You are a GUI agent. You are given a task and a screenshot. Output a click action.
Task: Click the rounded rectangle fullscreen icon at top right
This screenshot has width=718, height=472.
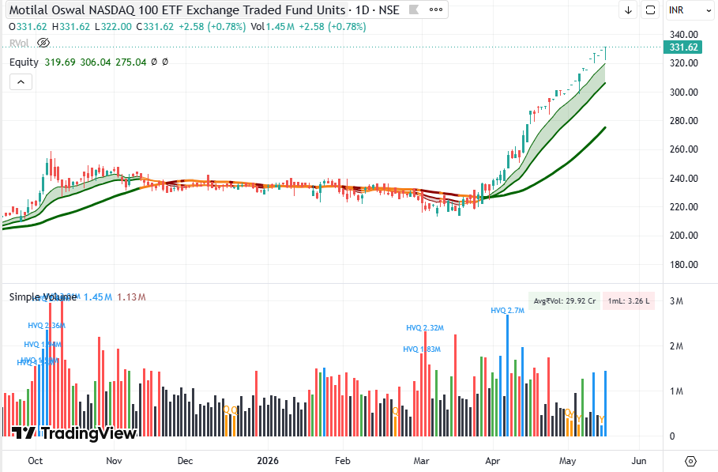click(x=650, y=10)
